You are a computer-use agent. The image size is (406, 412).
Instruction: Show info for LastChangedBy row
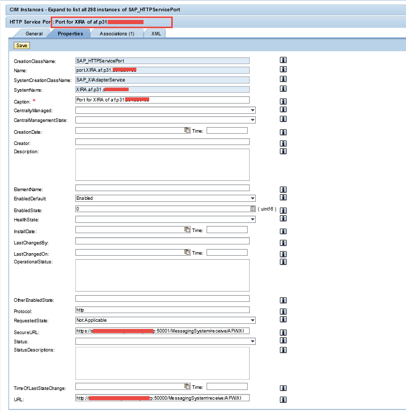(283, 243)
